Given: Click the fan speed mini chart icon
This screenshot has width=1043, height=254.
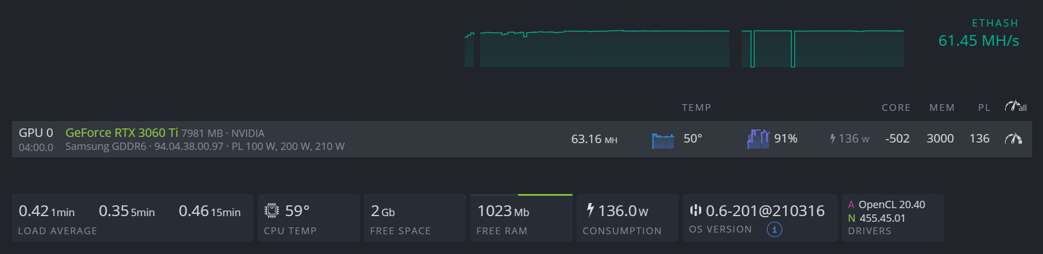Looking at the screenshot, I should pyautogui.click(x=758, y=139).
